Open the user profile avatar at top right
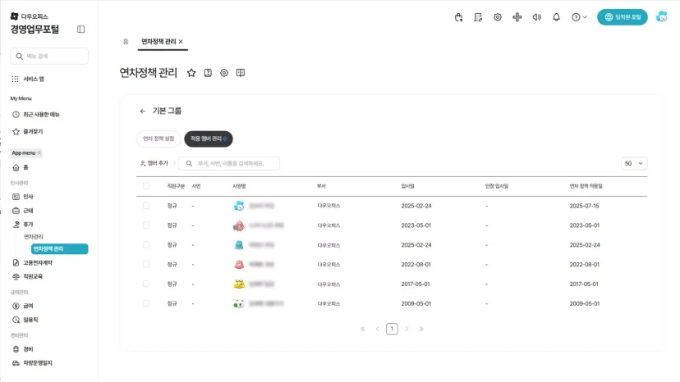 [x=661, y=17]
